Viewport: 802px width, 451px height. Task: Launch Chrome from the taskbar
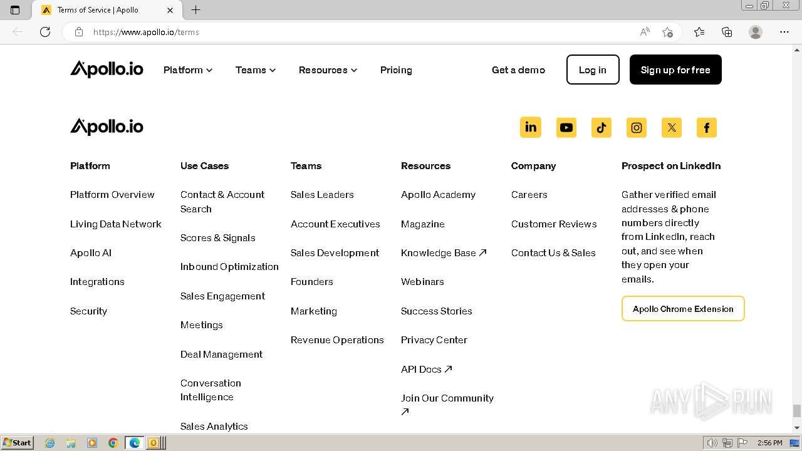[x=113, y=443]
